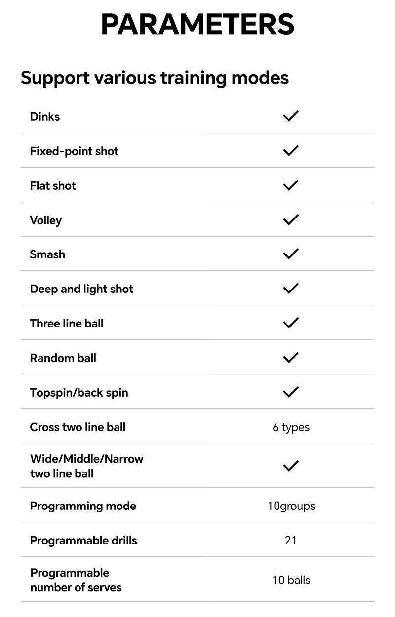Click the Topspin/back spin checkmark

click(x=291, y=392)
